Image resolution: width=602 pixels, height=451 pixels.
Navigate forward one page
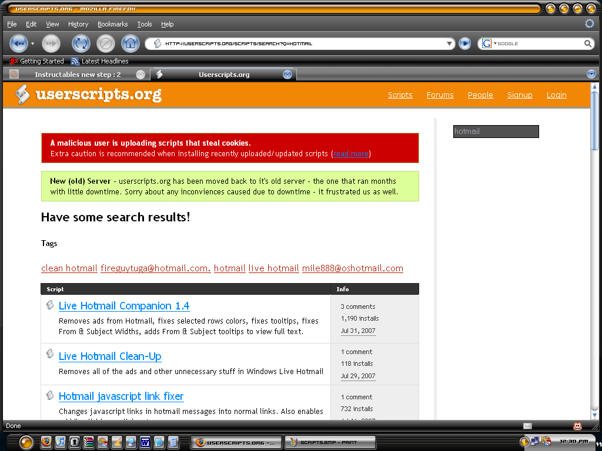(51, 43)
